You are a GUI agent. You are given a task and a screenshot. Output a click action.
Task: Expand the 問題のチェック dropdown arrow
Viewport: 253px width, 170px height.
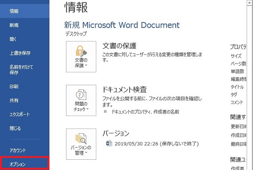pos(87,109)
